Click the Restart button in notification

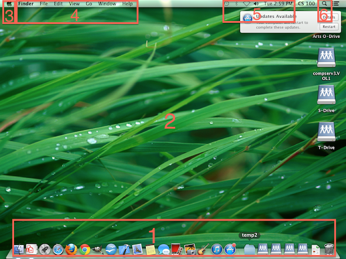[x=329, y=27]
